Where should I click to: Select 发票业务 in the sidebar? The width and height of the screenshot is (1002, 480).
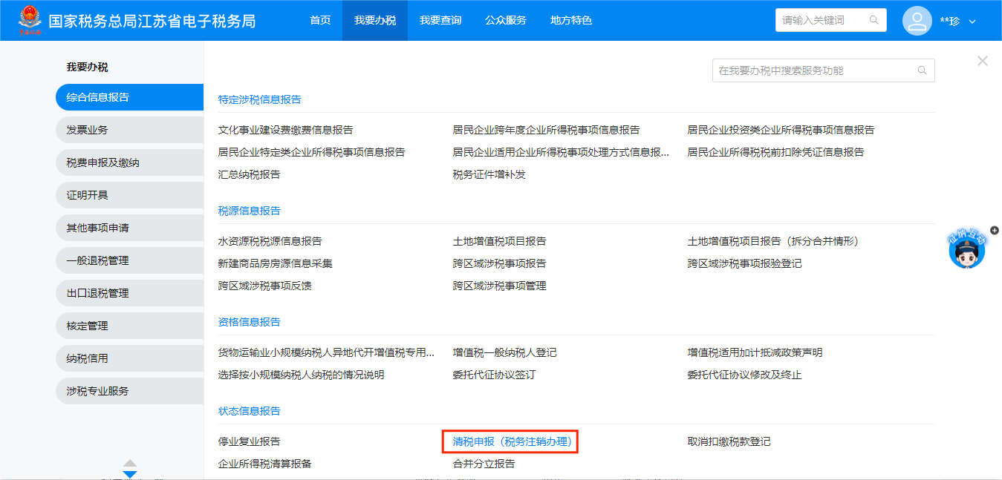[x=87, y=130]
